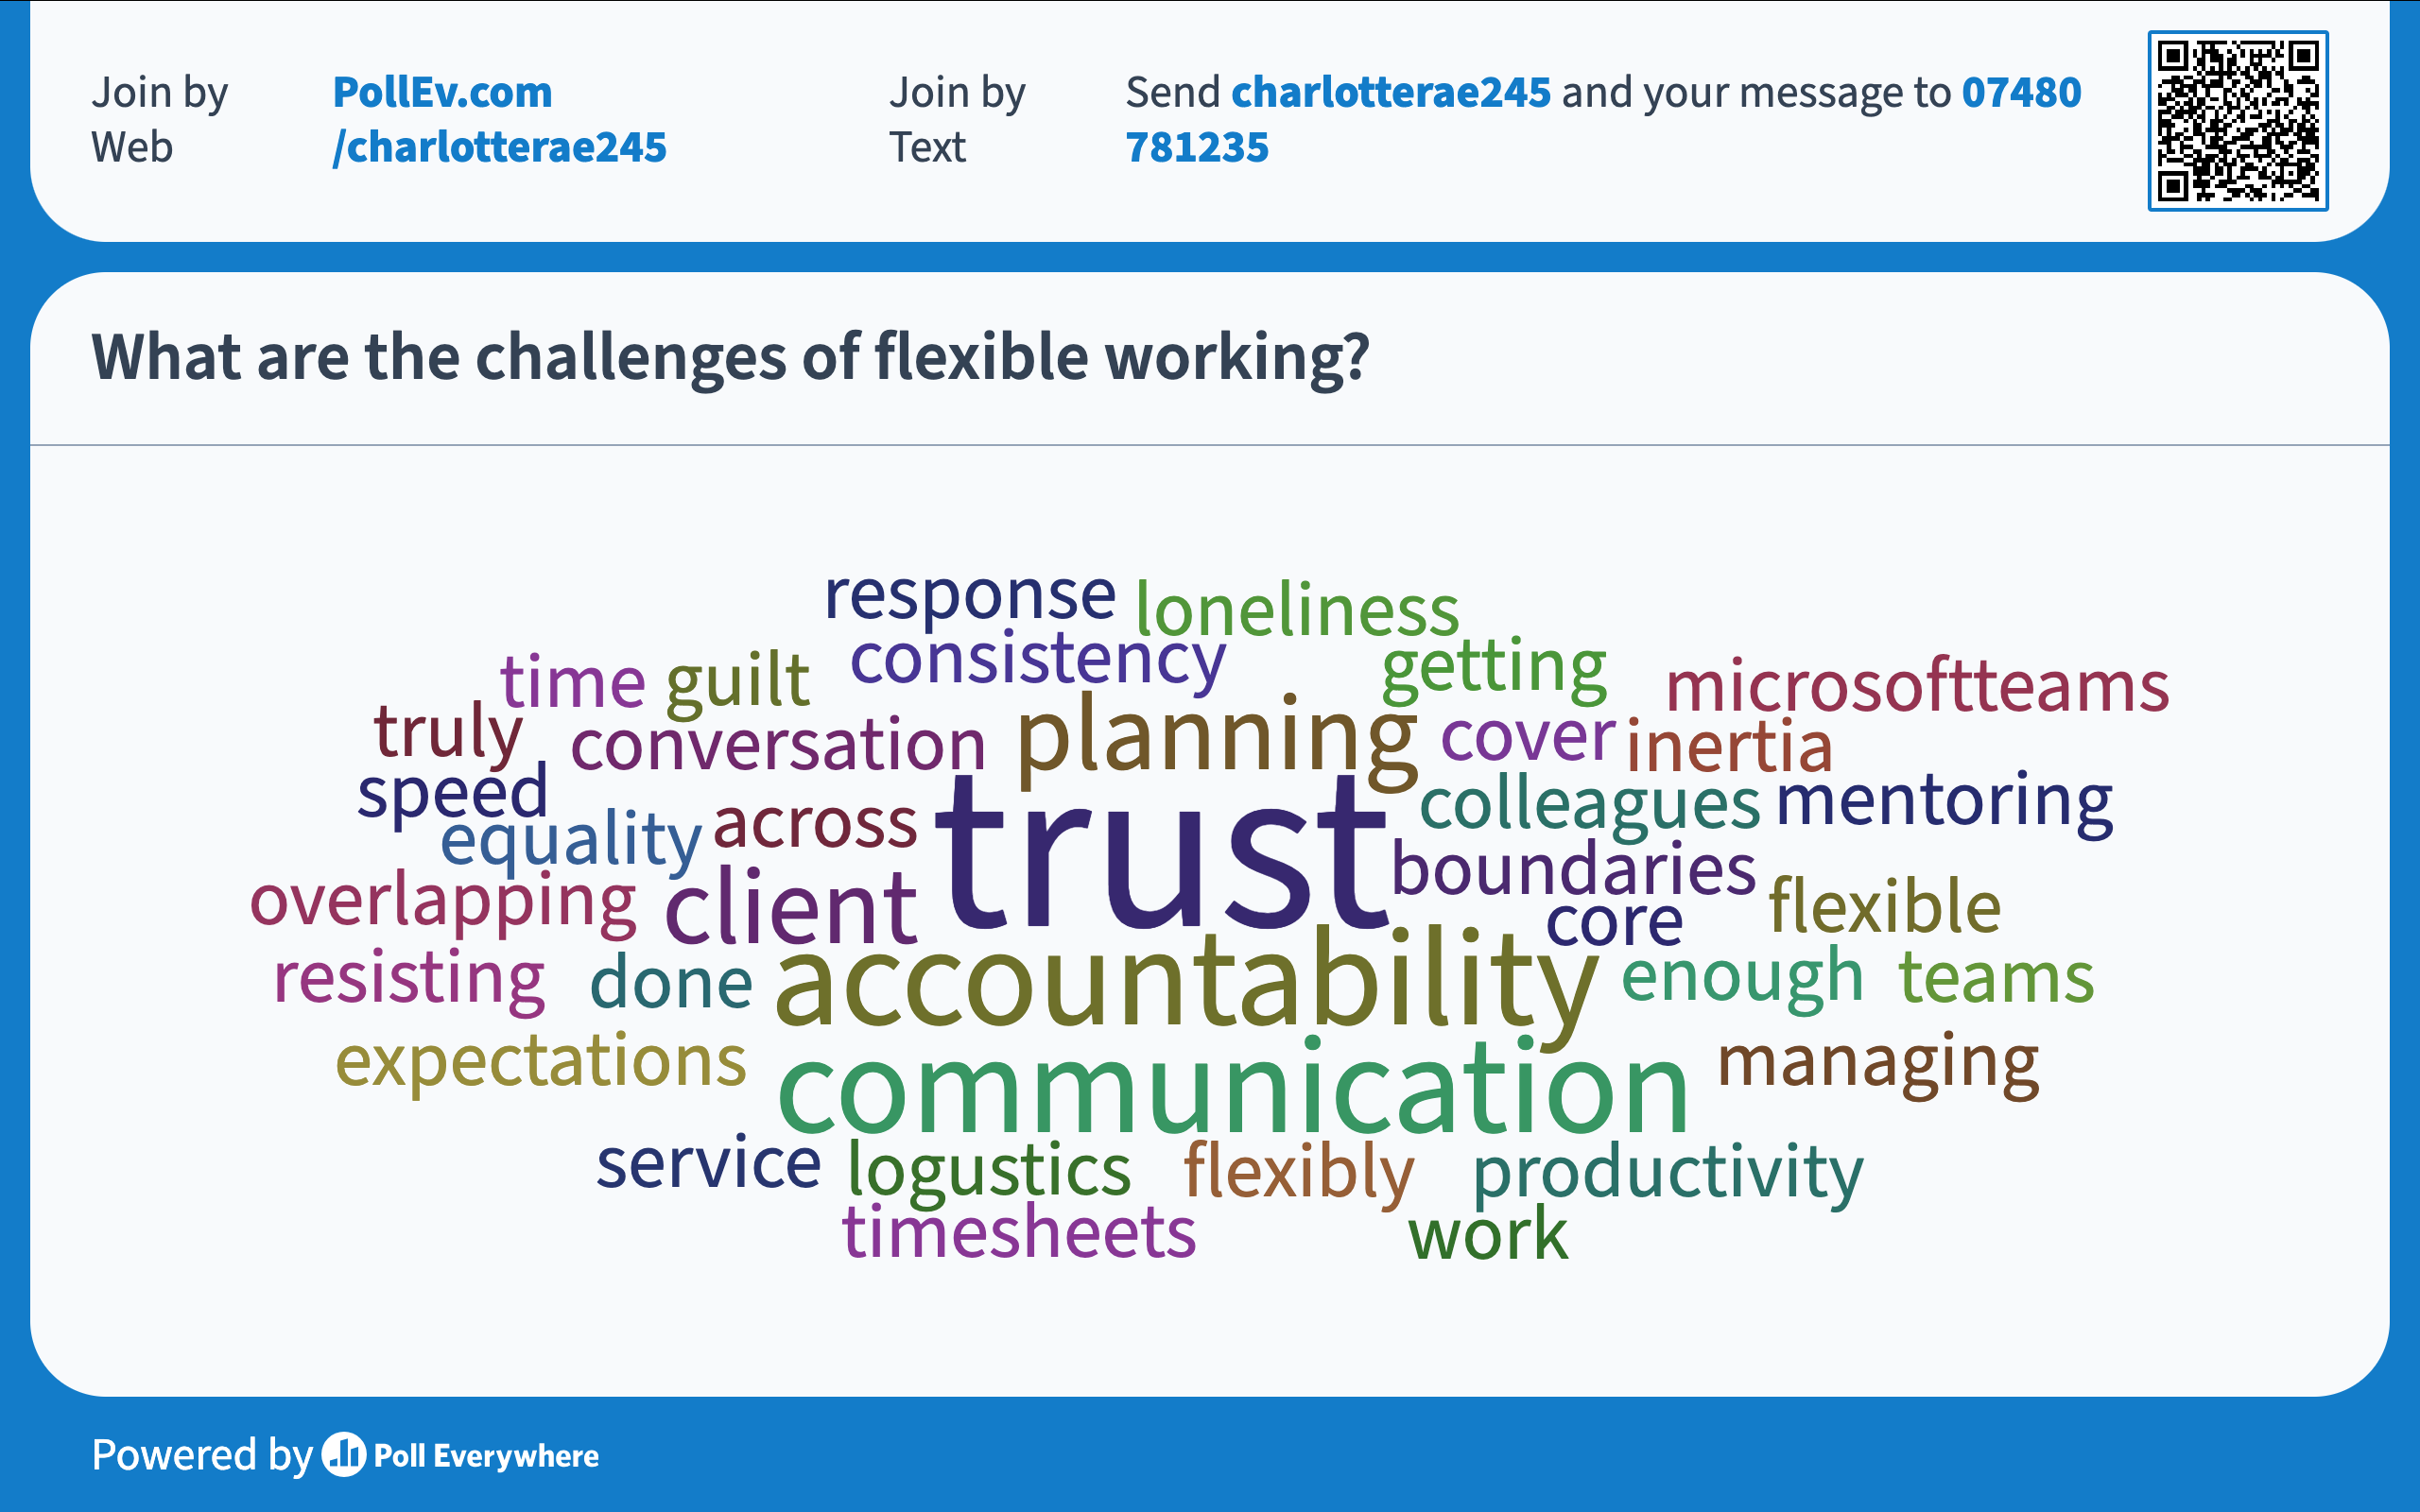Click the word 'planning' in cloud

click(x=1216, y=738)
